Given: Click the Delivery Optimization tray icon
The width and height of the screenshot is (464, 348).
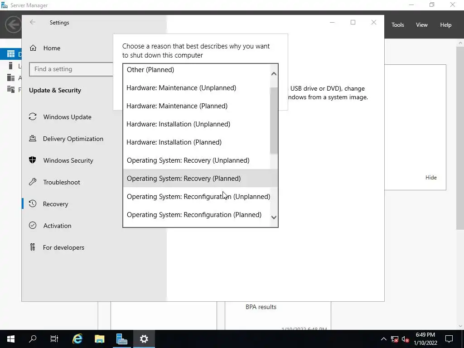Looking at the screenshot, I should 33,138.
